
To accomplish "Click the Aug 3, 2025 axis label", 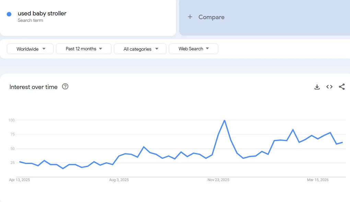I will 119,180.
